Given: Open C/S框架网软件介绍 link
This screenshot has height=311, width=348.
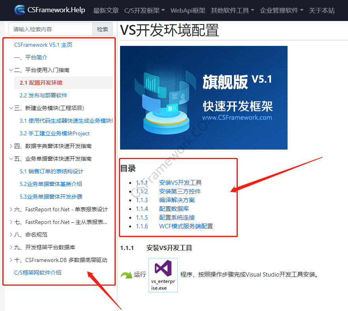Looking at the screenshot, I should coord(38,273).
